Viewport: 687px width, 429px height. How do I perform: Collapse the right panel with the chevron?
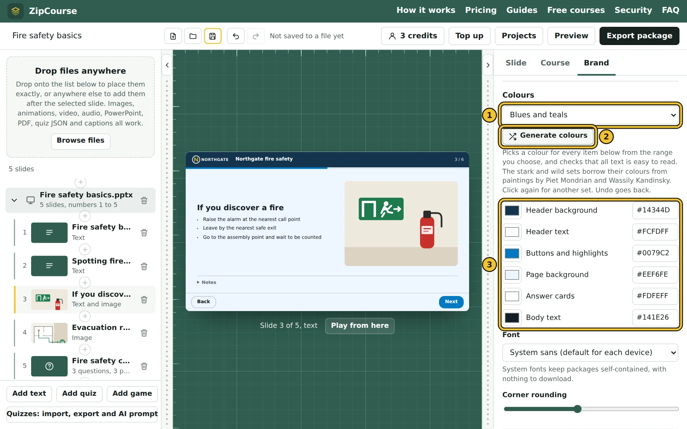[488, 65]
